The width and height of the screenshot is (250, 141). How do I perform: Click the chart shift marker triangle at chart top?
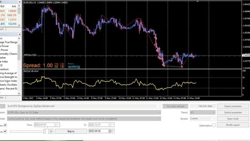click(x=198, y=2)
